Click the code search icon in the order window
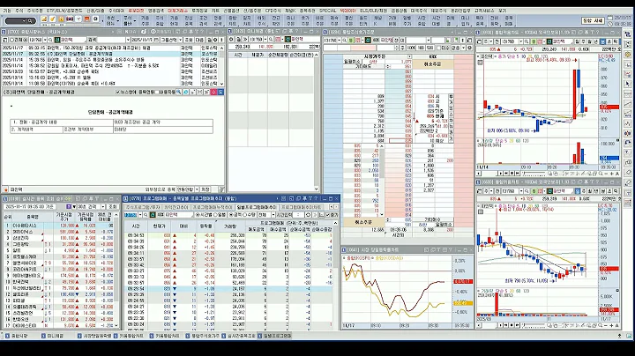Viewport: 635px width, 356px height. coord(345,41)
